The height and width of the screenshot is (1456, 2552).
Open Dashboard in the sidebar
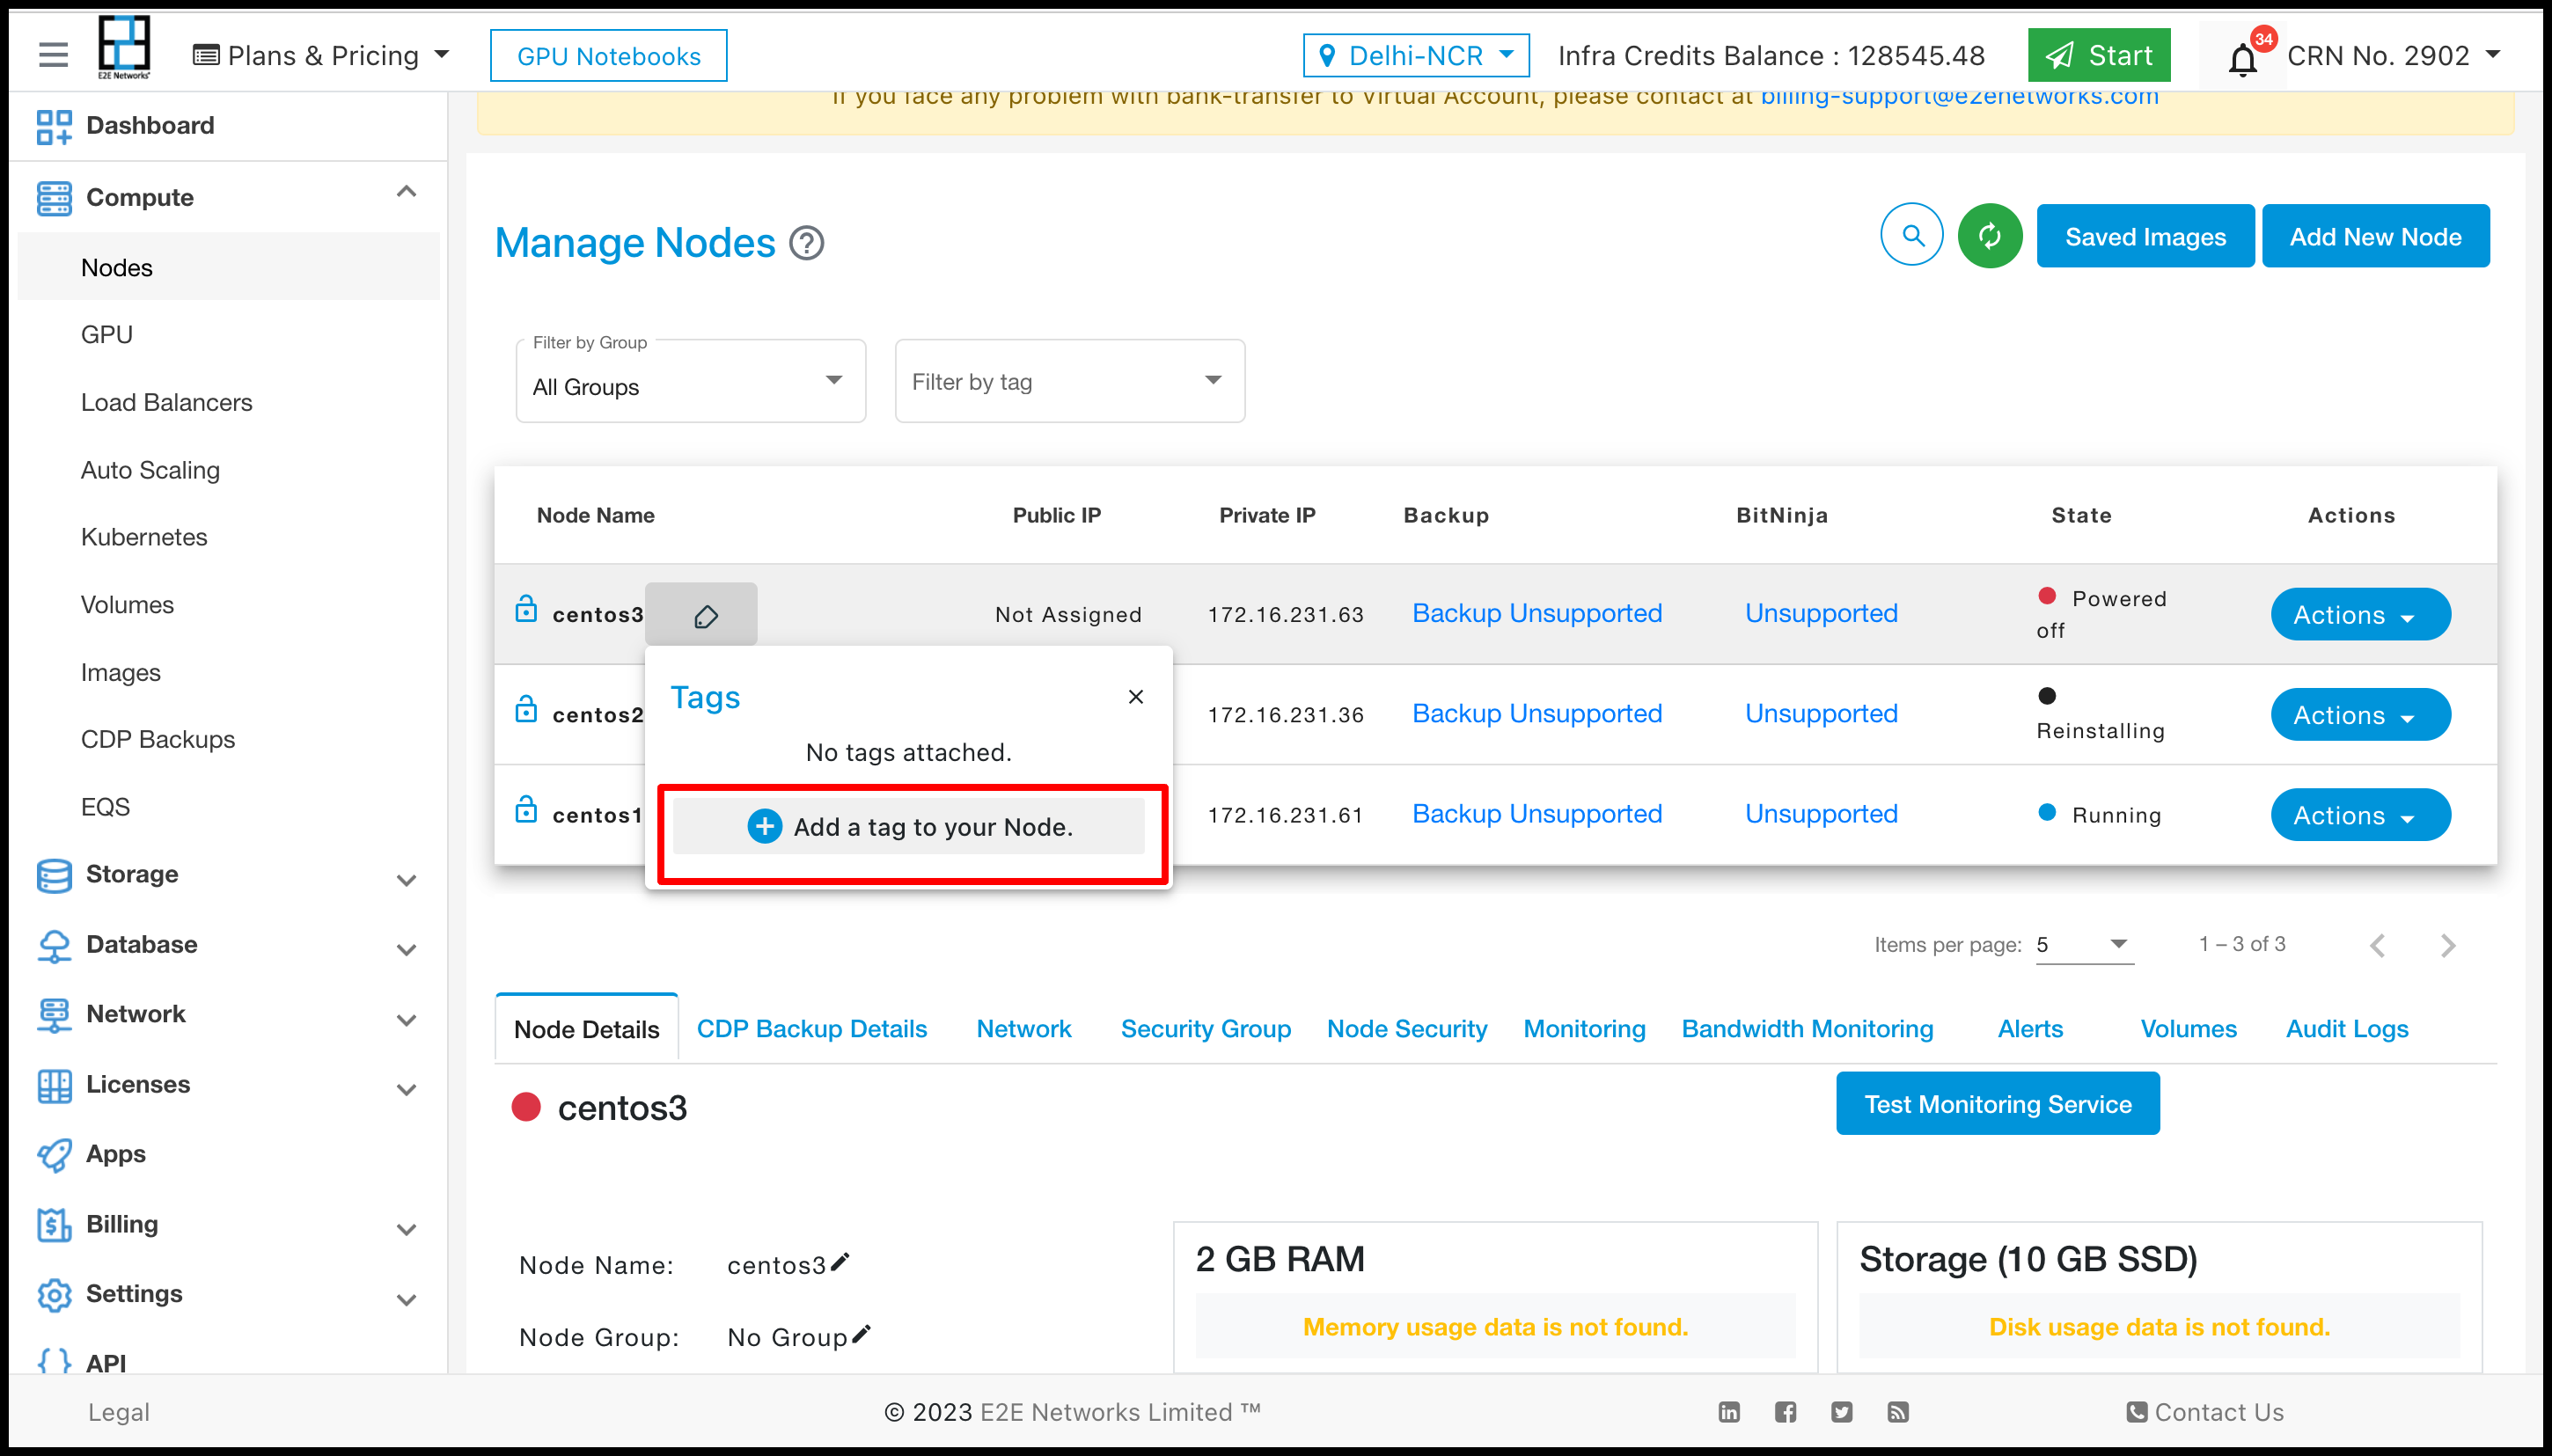150,126
